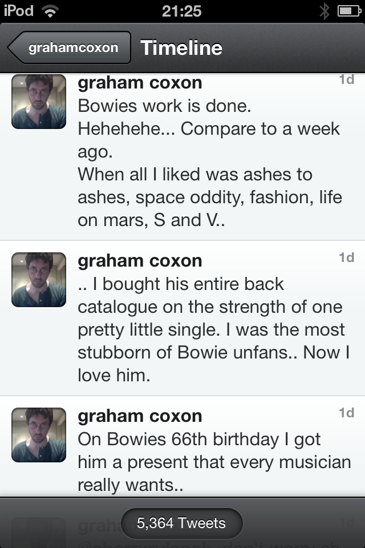Select 1d timestamp on 66th birthday tweet

[346, 413]
